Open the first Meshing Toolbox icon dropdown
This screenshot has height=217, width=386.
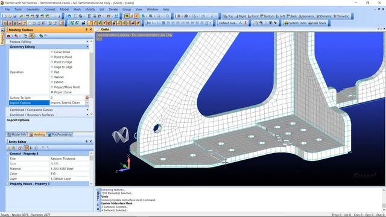(12, 36)
